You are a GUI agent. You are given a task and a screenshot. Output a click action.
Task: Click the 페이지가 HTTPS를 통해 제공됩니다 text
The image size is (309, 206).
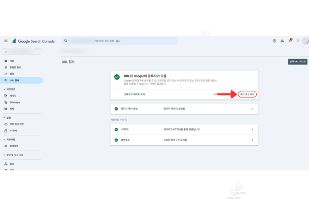point(182,129)
